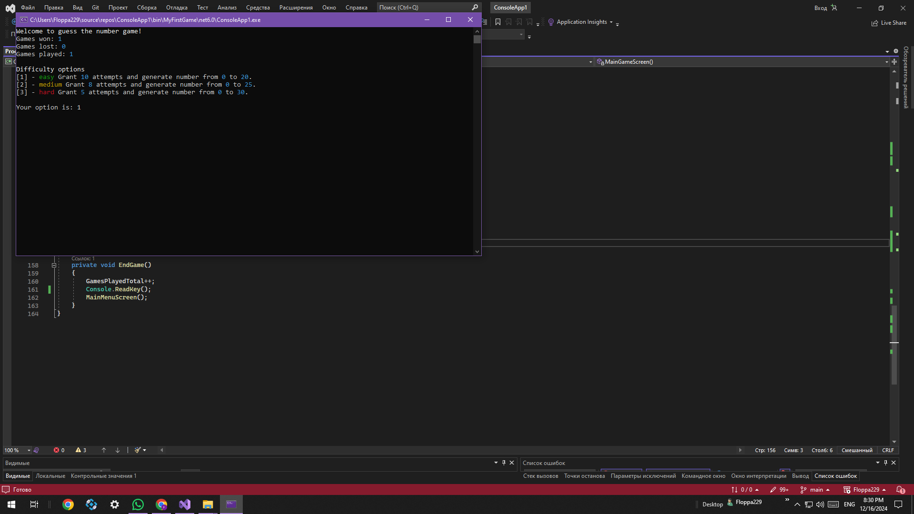Go to next issue down arrow

pyautogui.click(x=118, y=450)
